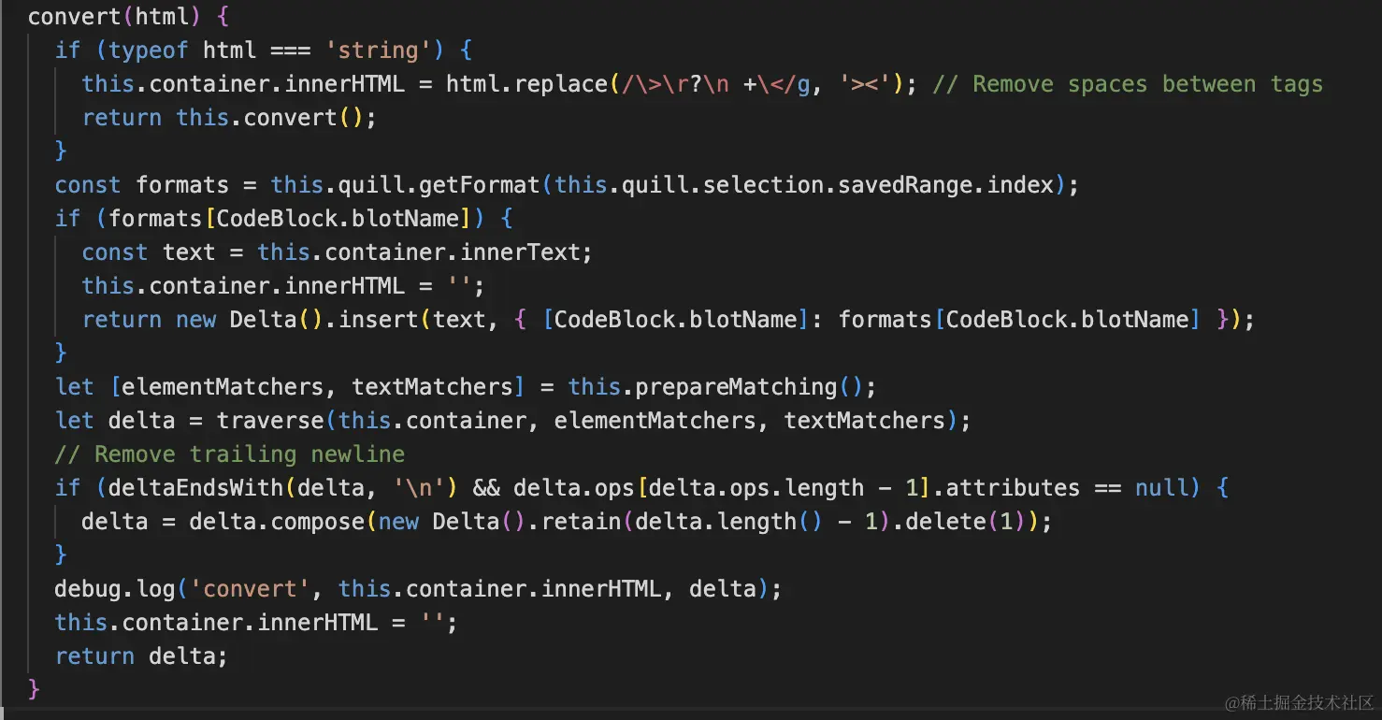The width and height of the screenshot is (1382, 720).
Task: Click the 'const text' innerText line
Action: [x=338, y=252]
